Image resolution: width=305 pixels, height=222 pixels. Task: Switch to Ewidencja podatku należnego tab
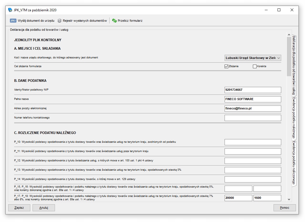[294, 118]
